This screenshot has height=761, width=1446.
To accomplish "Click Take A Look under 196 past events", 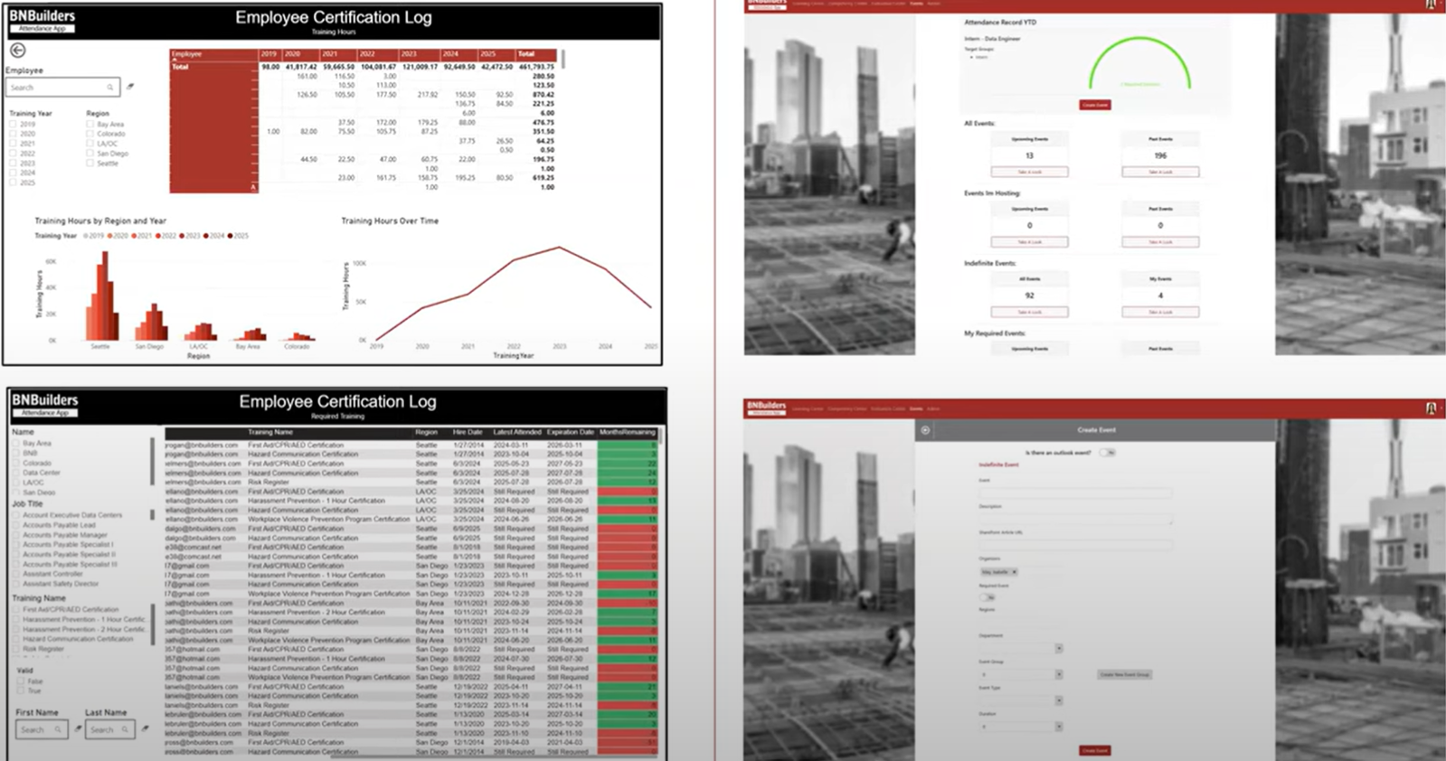I will point(1160,172).
